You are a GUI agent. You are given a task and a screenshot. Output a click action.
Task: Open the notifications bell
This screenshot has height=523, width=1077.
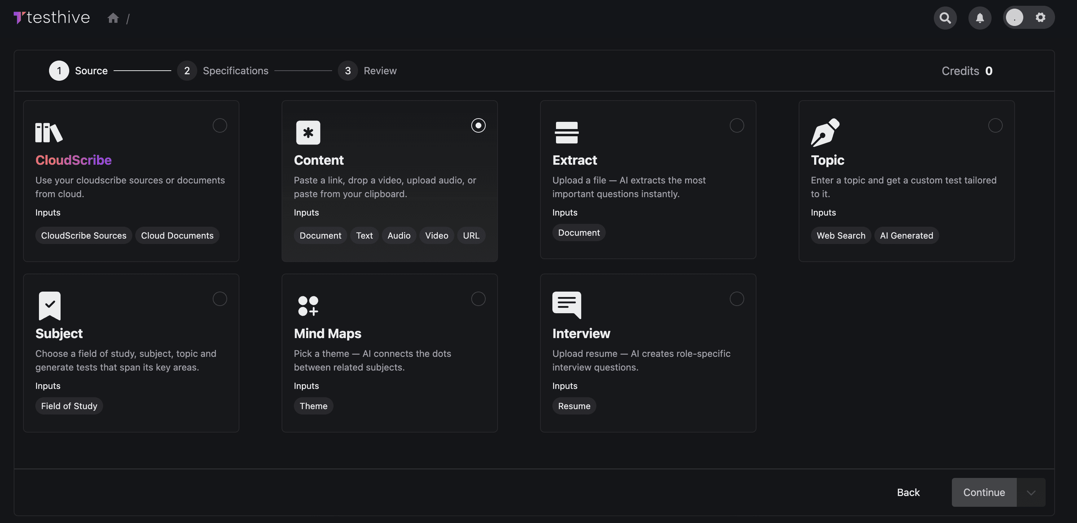pos(980,18)
